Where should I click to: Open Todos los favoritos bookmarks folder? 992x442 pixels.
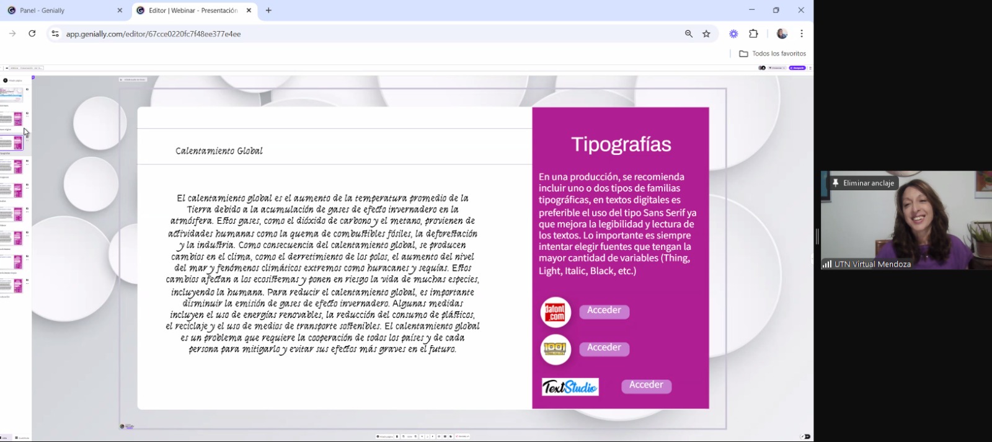(773, 54)
